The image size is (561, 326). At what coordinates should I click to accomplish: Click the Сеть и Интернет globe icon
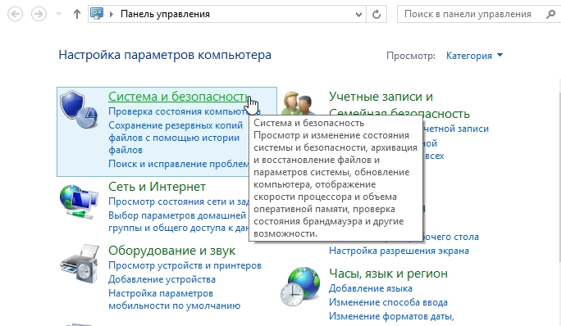pos(79,201)
